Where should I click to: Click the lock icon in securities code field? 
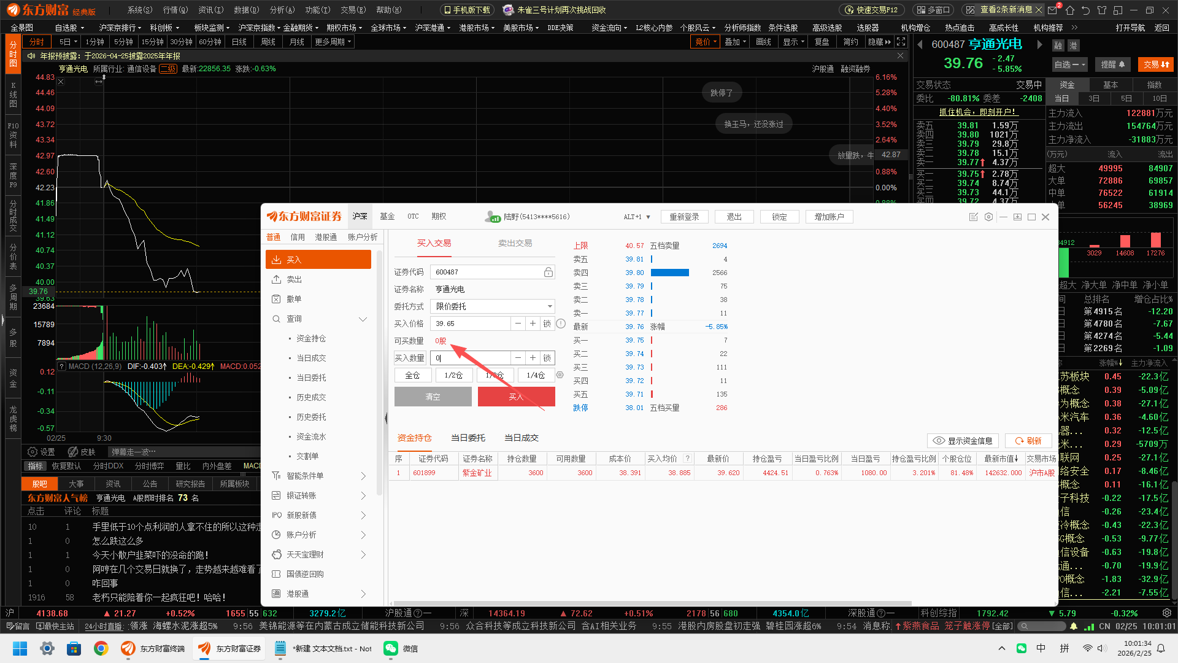point(548,272)
